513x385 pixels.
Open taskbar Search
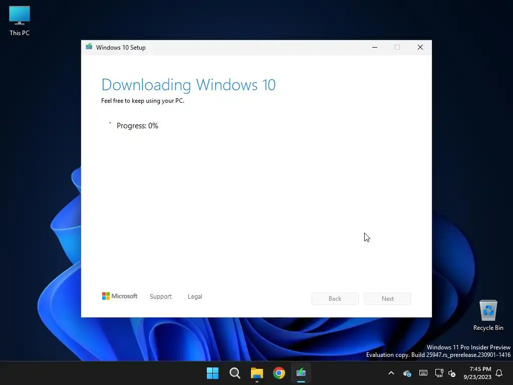click(235, 373)
